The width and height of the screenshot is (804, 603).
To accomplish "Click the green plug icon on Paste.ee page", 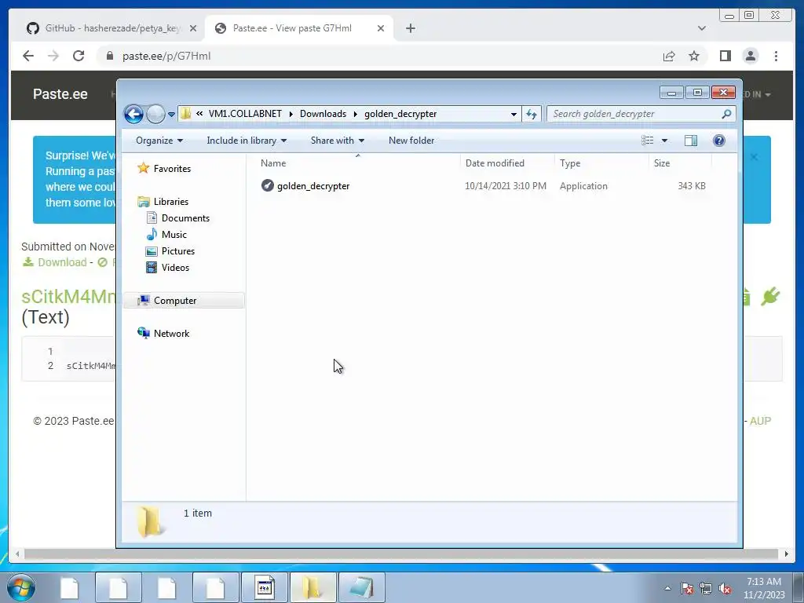I will 770,296.
